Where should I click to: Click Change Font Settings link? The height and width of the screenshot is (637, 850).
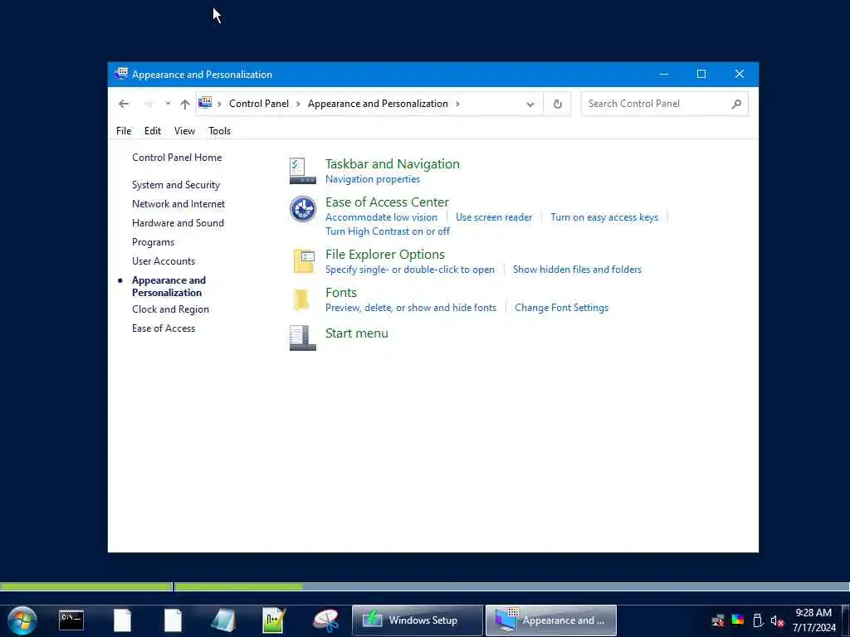point(562,308)
